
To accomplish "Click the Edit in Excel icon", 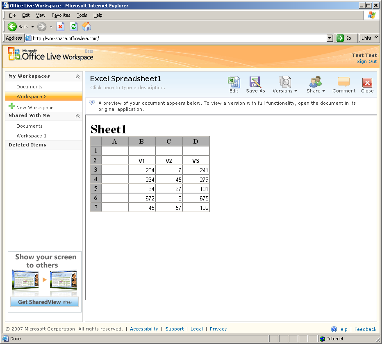I will 234,82.
